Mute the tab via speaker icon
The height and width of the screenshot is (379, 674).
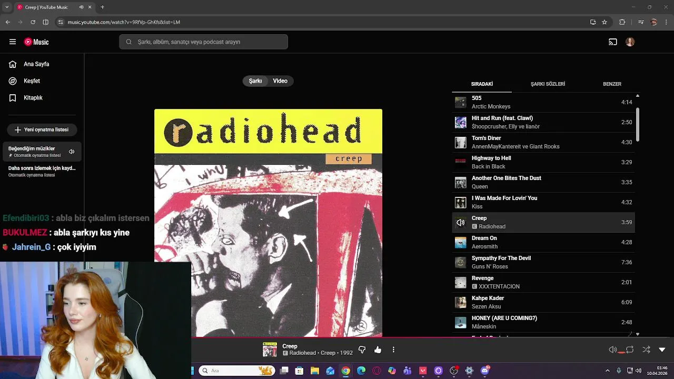coord(81,7)
